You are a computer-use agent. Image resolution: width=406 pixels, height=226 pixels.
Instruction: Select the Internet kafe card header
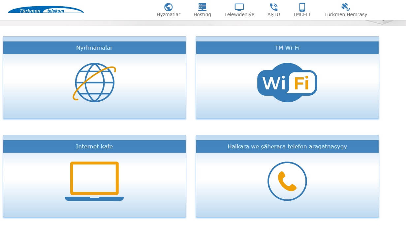[x=94, y=146]
